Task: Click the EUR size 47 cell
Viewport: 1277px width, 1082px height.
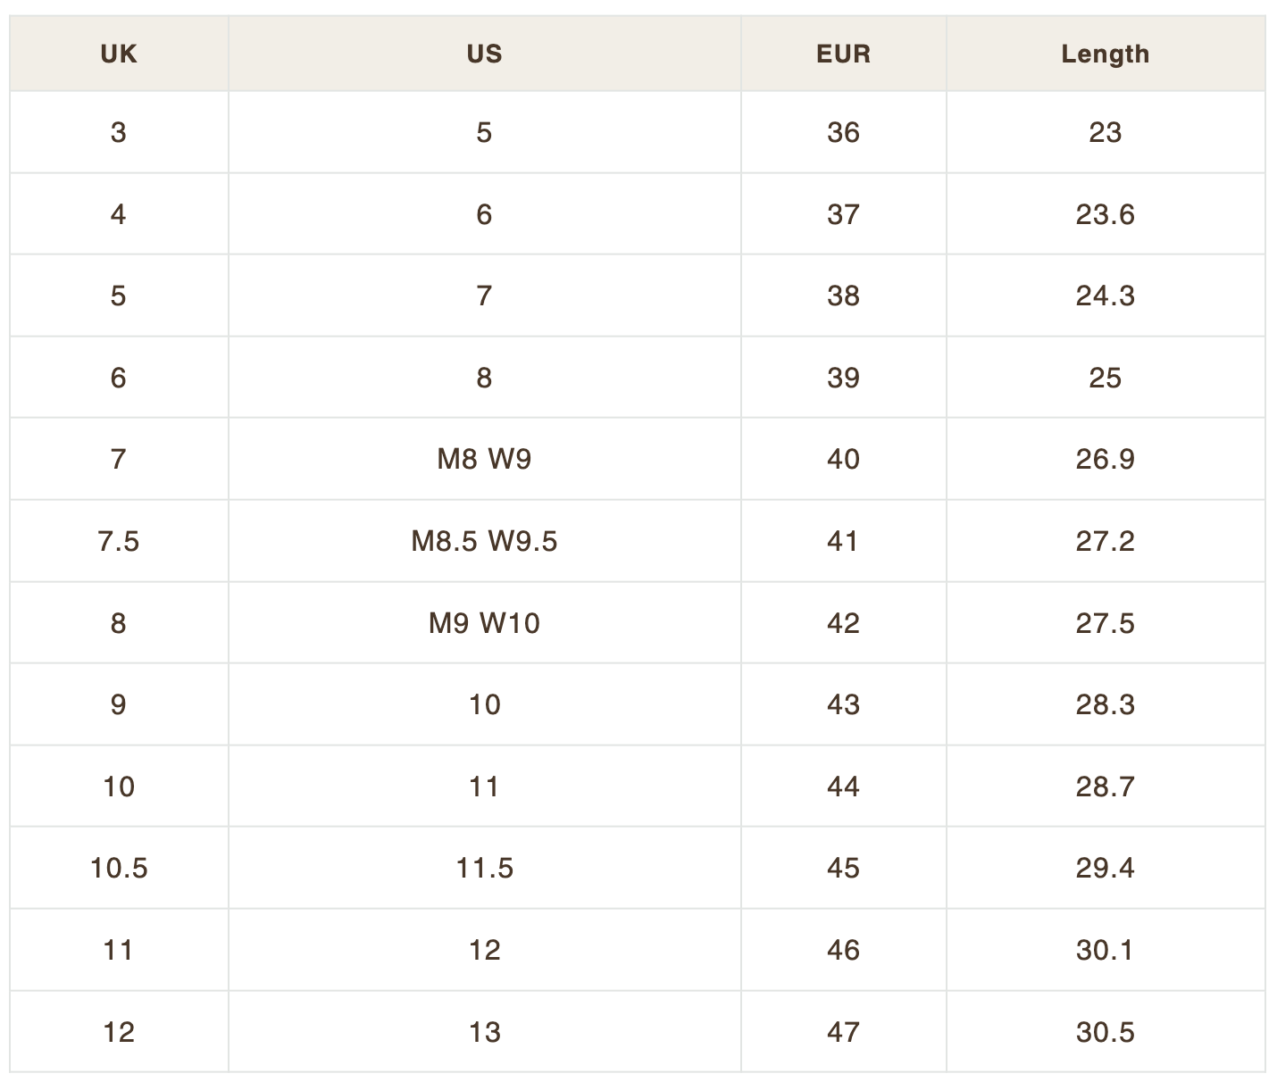Action: [x=844, y=1032]
